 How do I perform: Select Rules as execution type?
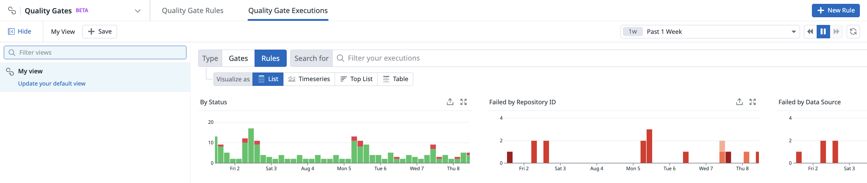(x=270, y=59)
